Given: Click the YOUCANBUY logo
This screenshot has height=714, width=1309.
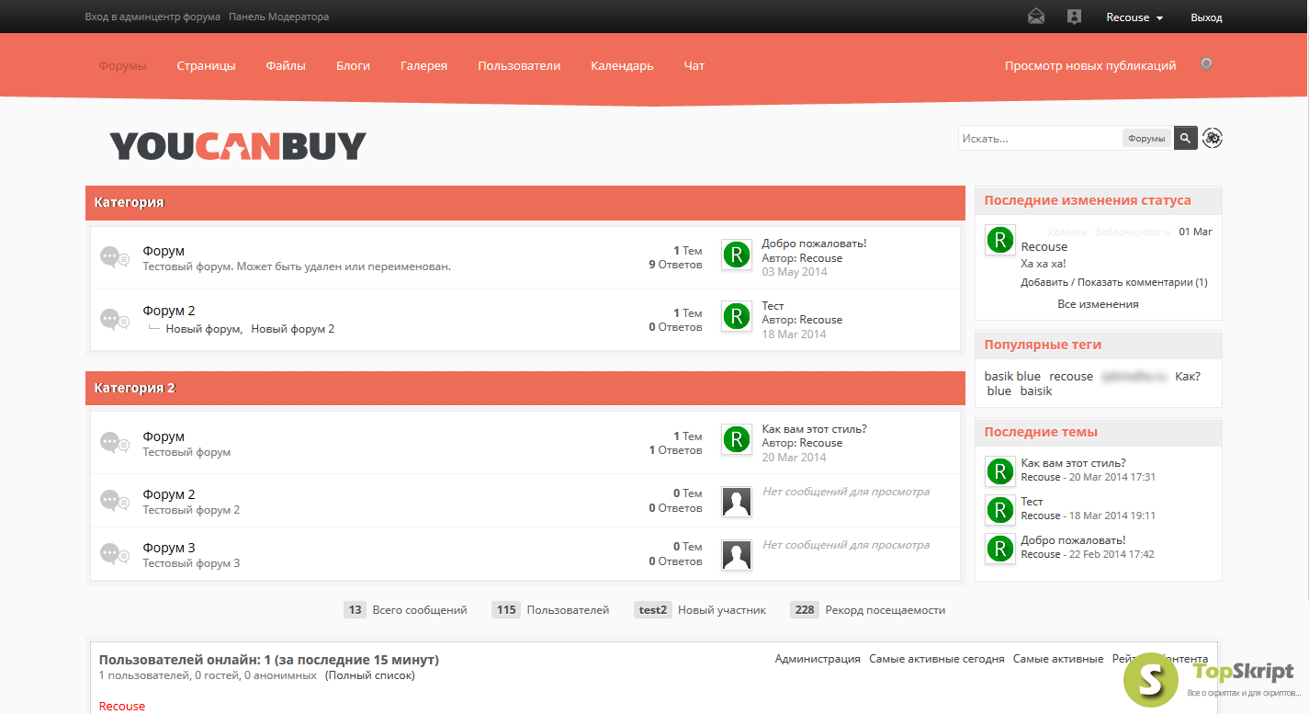Looking at the screenshot, I should click(x=238, y=145).
